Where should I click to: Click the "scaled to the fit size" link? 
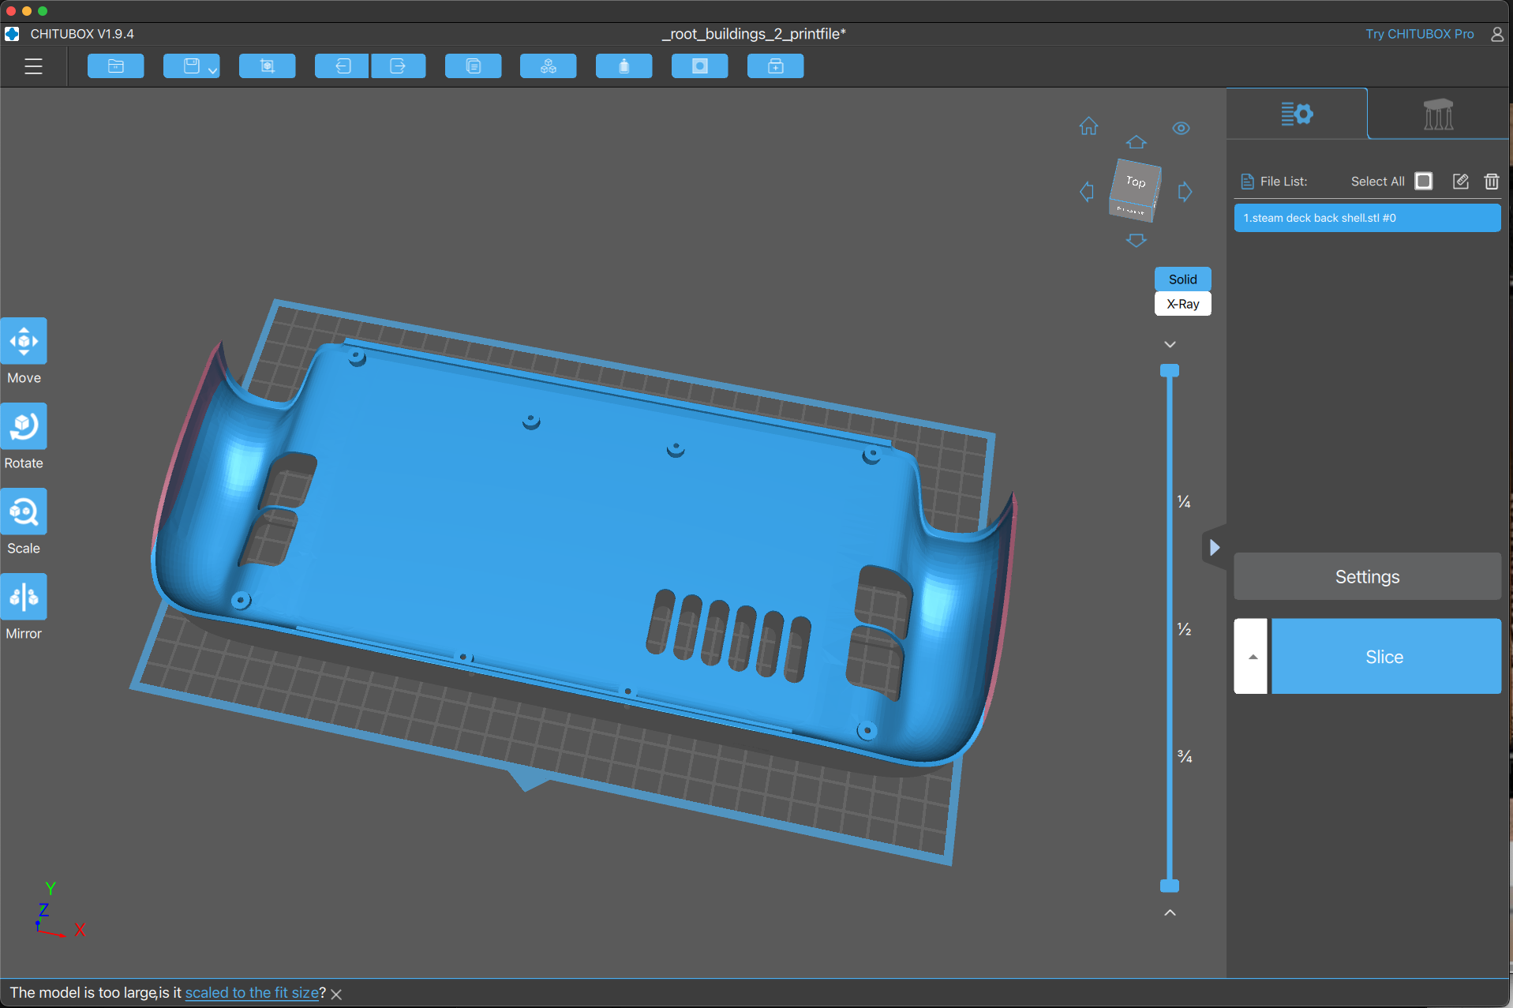[252, 992]
